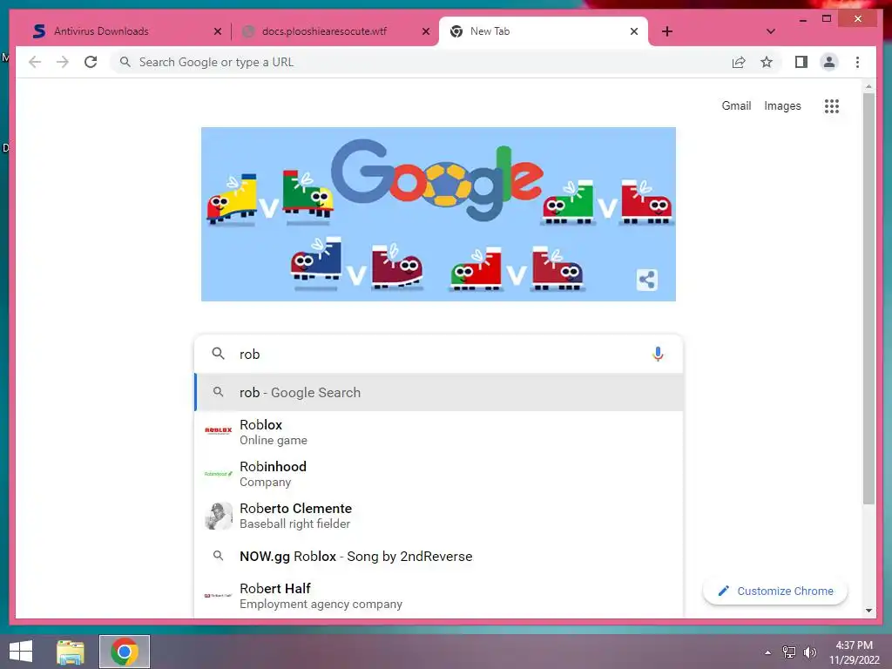Click the Roblox logo suggestion icon

pyautogui.click(x=218, y=431)
